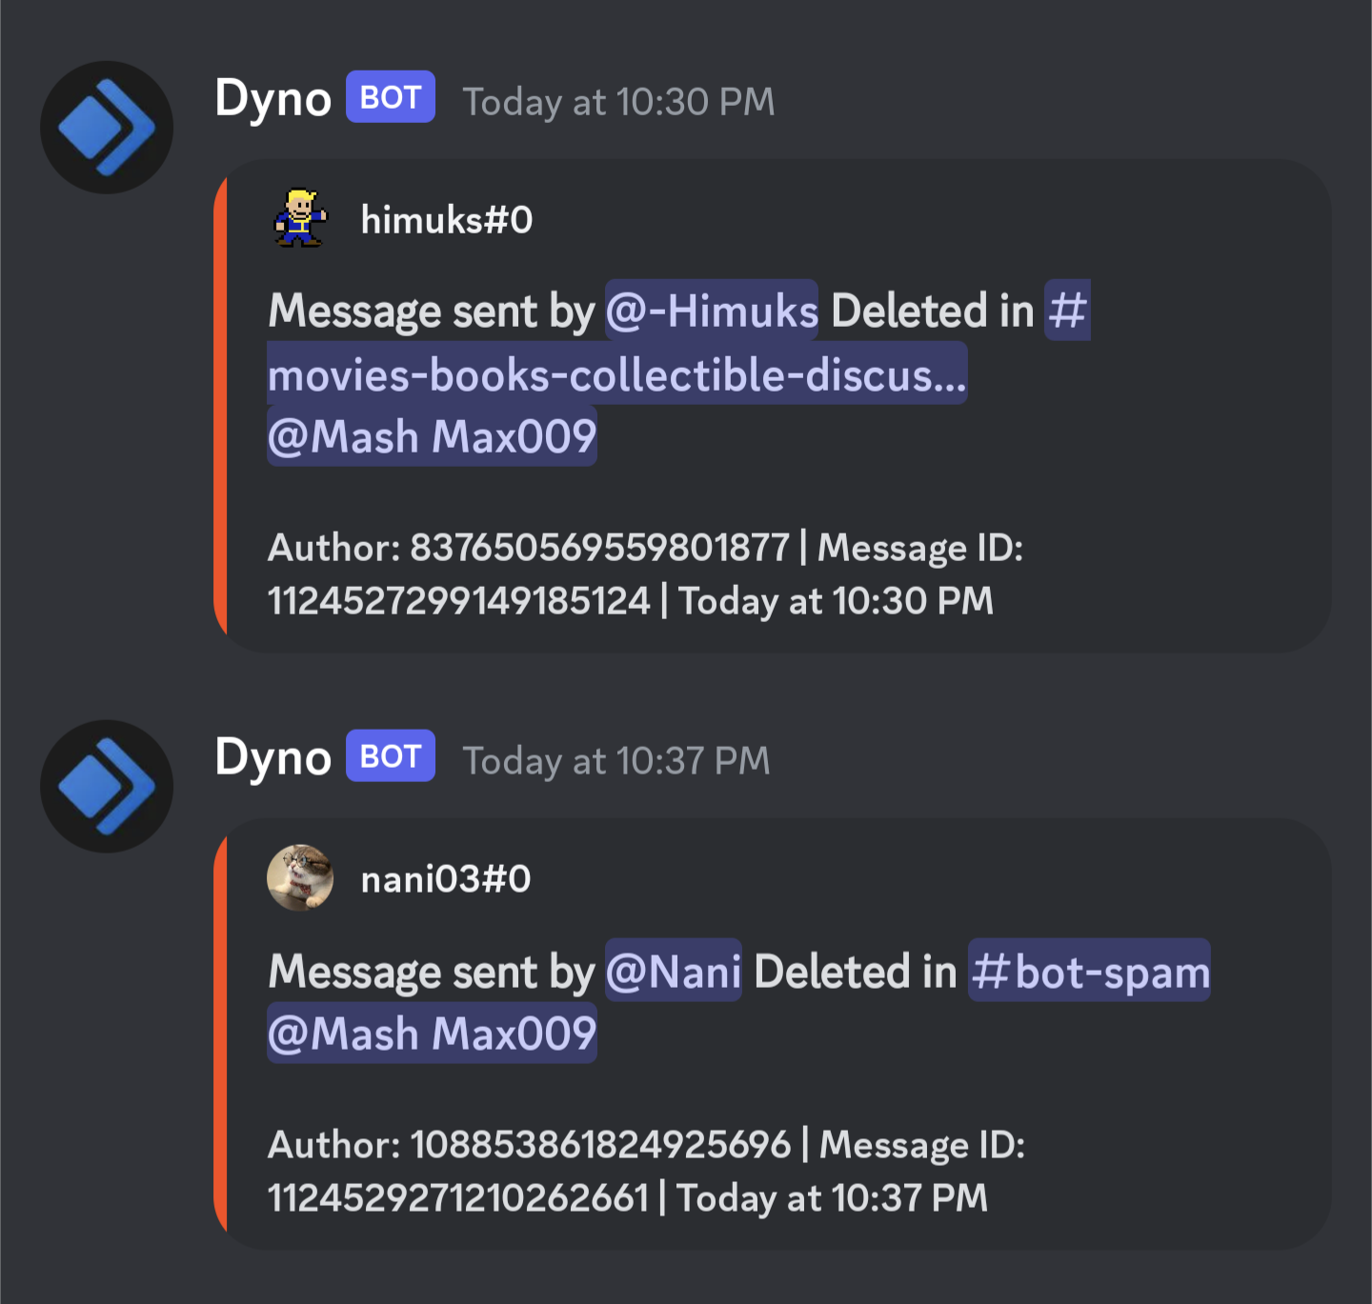1372x1304 pixels.
Task: Click the "Today at 10:37 PM" header timestamp
Action: point(615,761)
